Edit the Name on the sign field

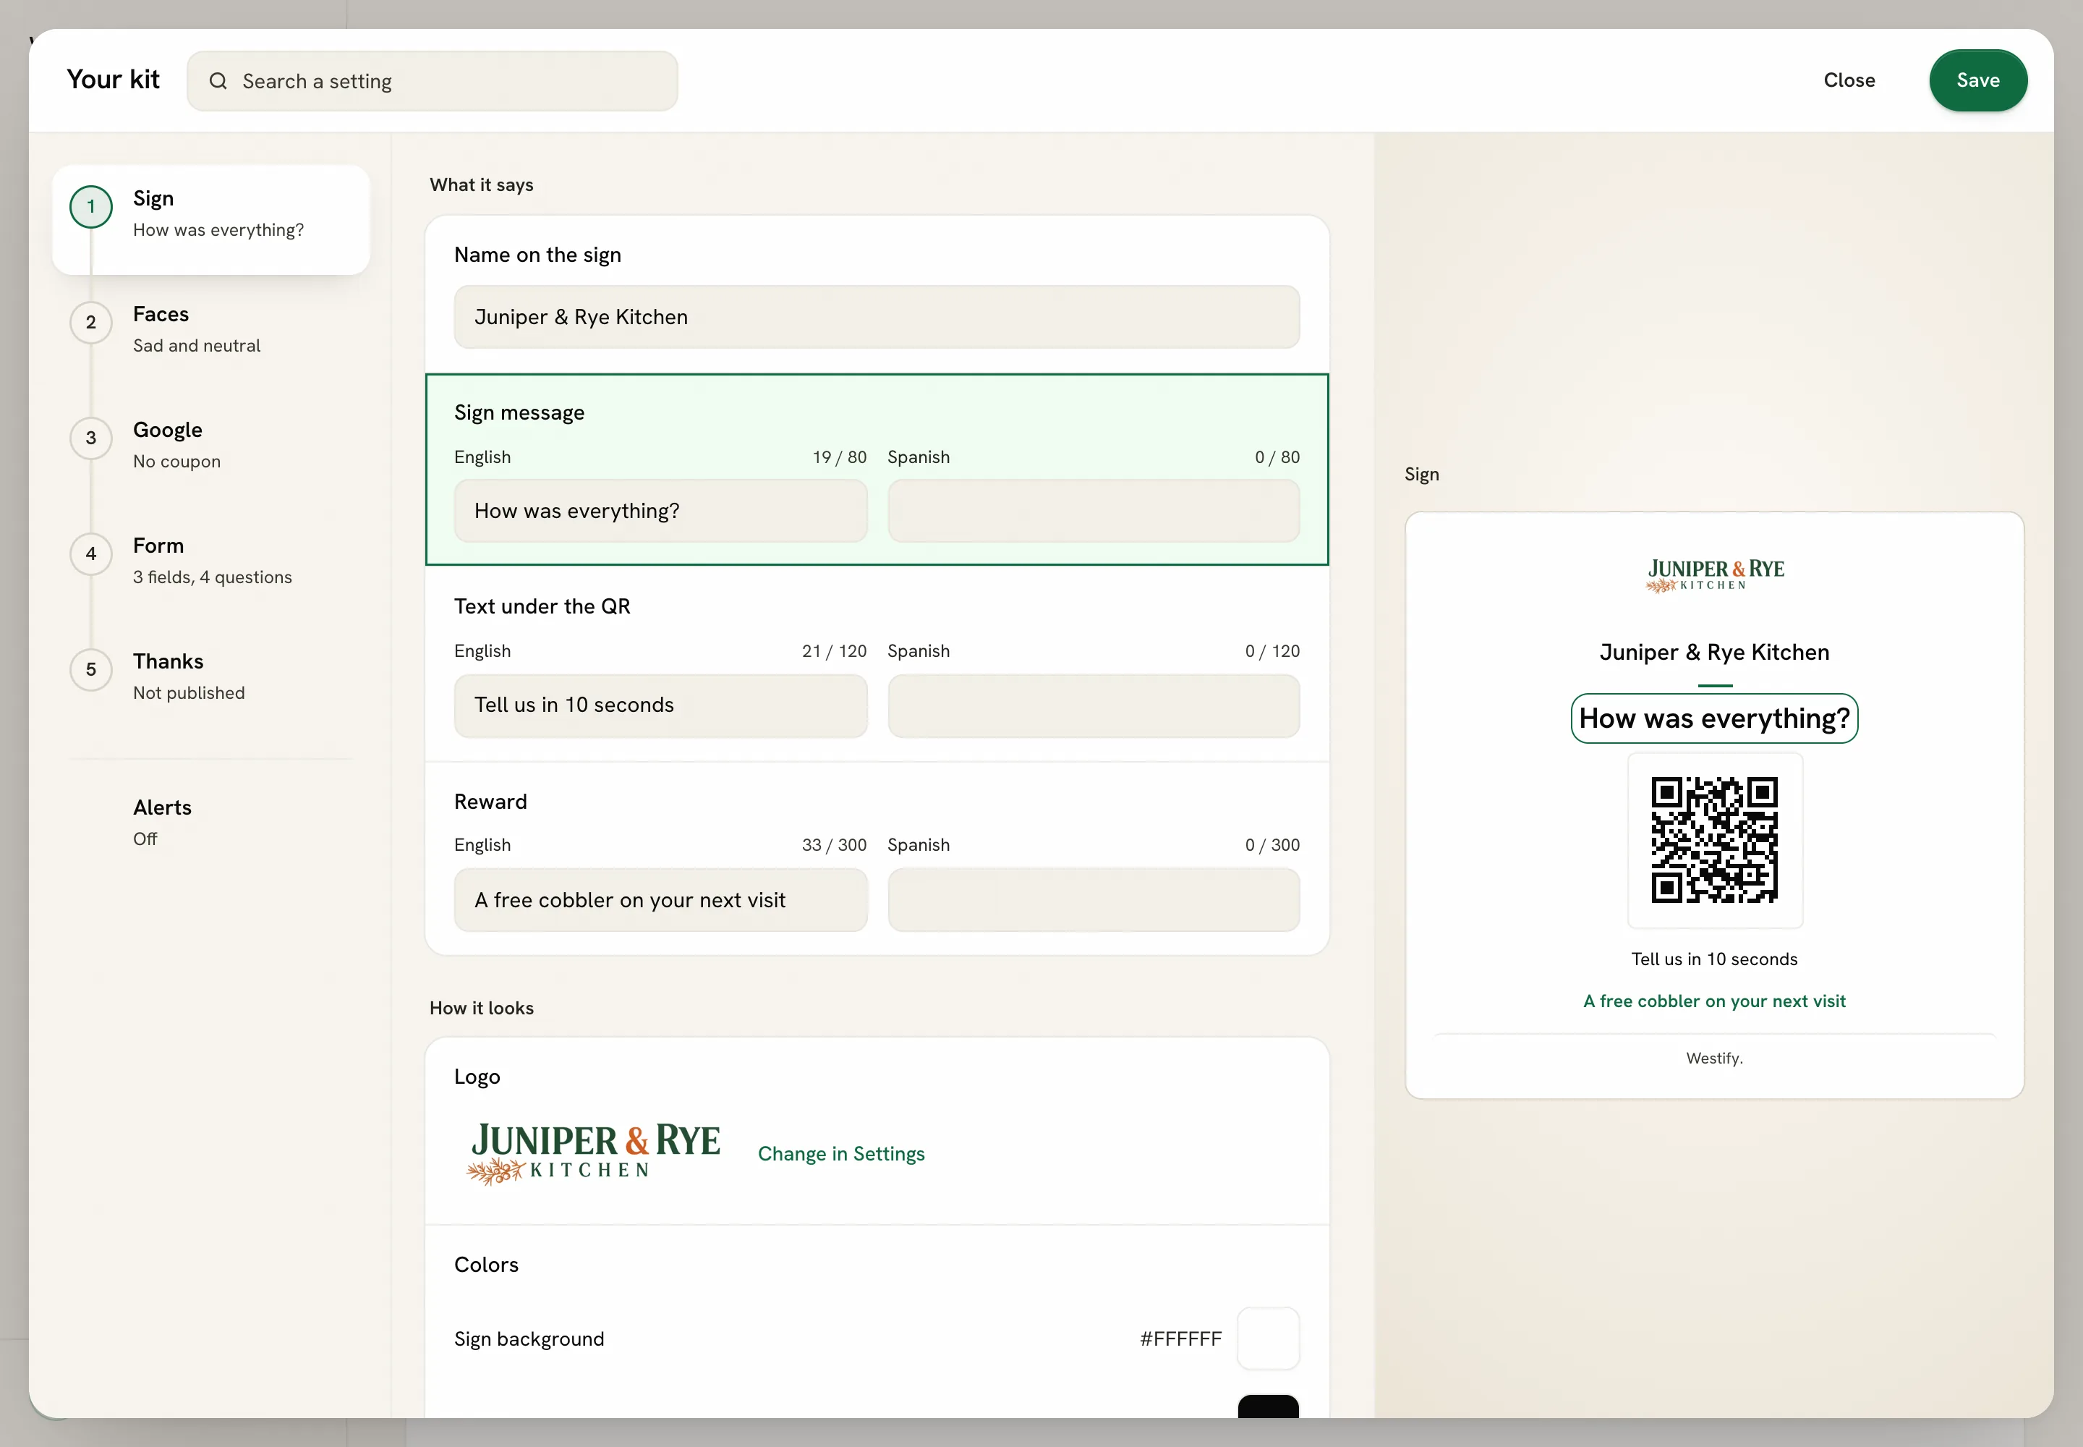click(877, 318)
